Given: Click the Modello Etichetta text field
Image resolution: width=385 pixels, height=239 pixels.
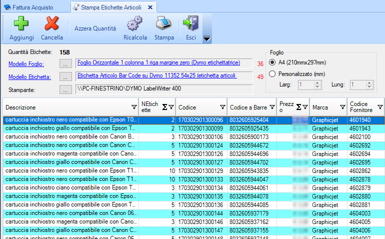Looking at the screenshot, I should coord(164,76).
